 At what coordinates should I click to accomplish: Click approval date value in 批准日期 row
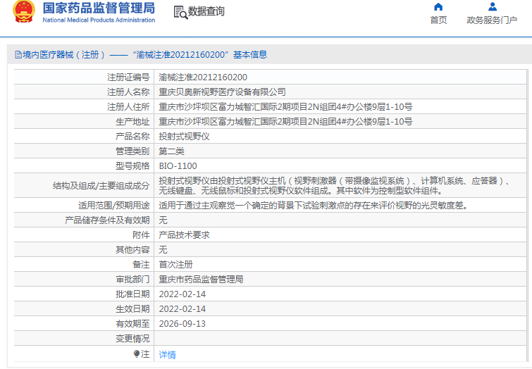[x=183, y=294]
